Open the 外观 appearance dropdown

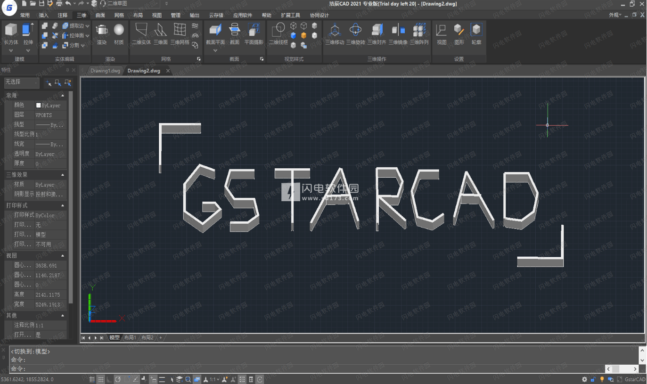tap(615, 15)
